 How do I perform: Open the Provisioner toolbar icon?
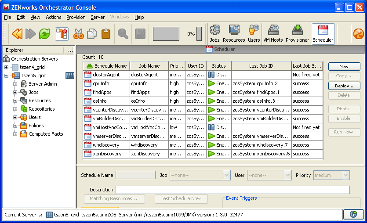coord(297,34)
